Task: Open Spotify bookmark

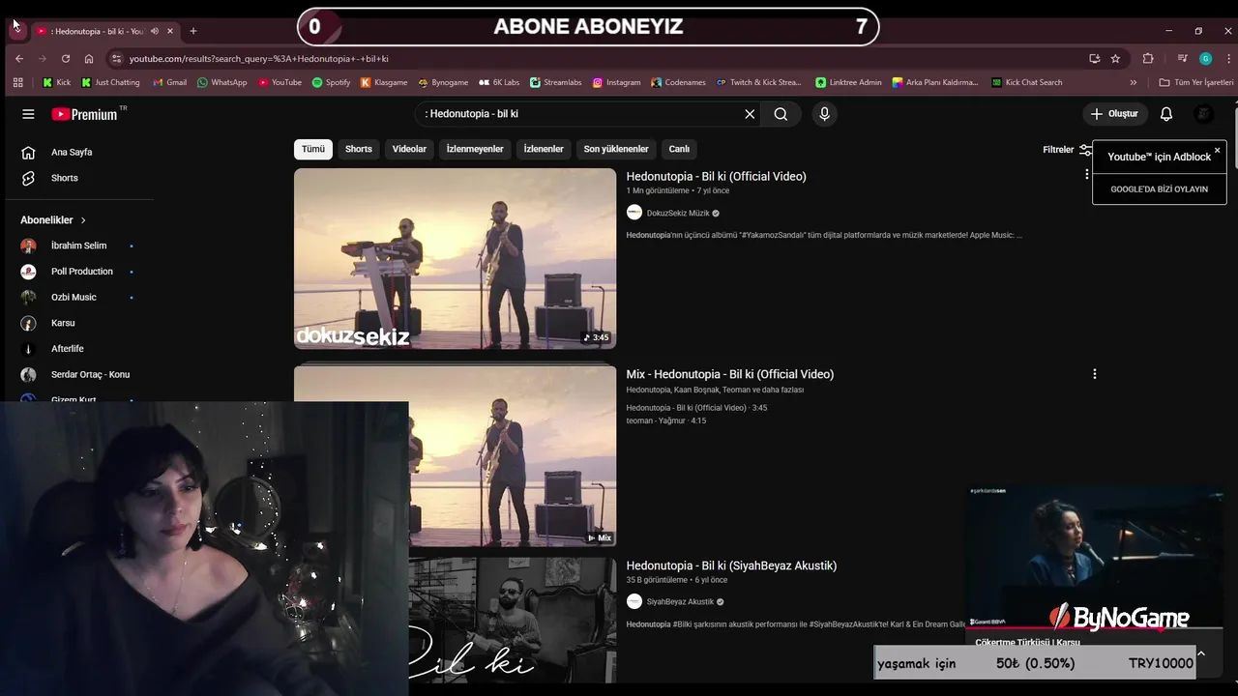Action: [331, 82]
